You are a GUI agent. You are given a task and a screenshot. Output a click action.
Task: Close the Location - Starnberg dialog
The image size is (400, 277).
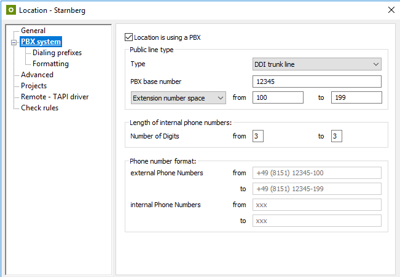[391, 10]
